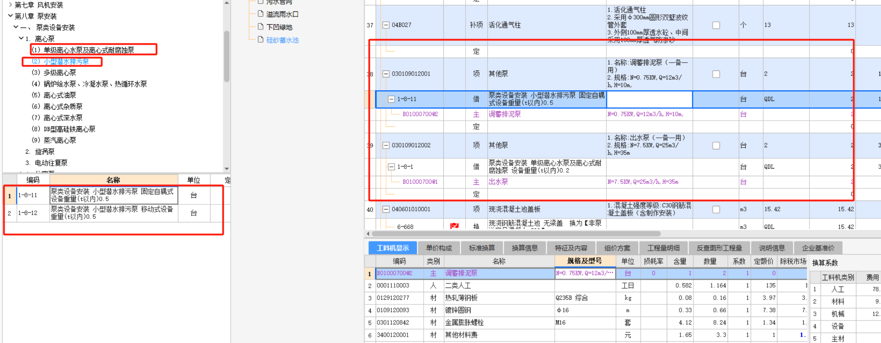Open the 特征及内容 tab
Image resolution: width=881 pixels, height=343 pixels.
[571, 248]
